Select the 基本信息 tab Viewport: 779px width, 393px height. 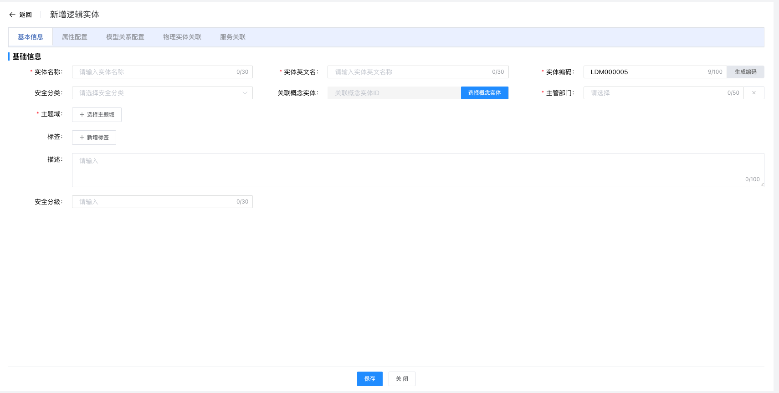pos(31,37)
